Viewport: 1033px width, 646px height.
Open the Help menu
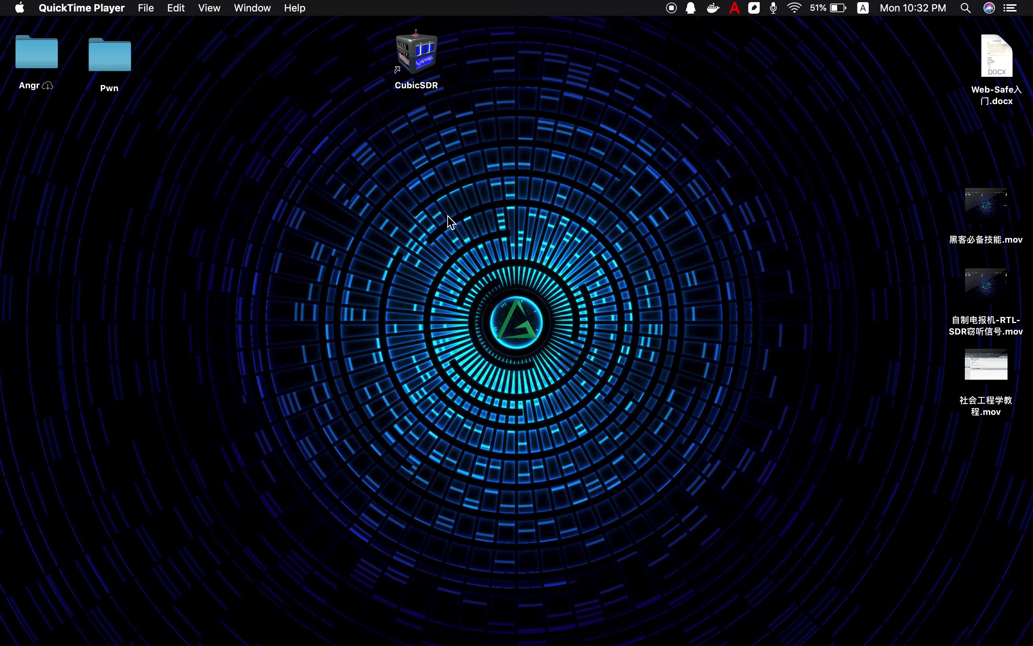pos(294,8)
